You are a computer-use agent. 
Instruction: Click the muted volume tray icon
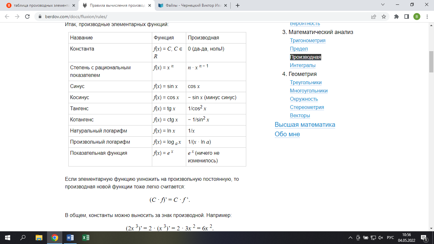381,238
